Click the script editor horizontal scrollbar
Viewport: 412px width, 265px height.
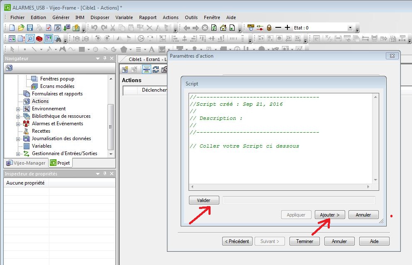coord(280,187)
